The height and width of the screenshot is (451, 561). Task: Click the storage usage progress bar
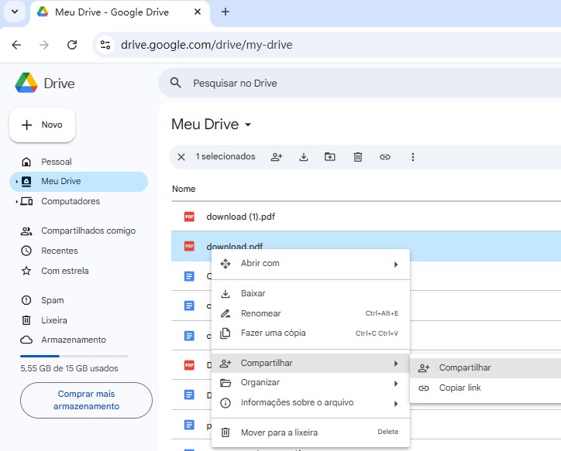74,356
